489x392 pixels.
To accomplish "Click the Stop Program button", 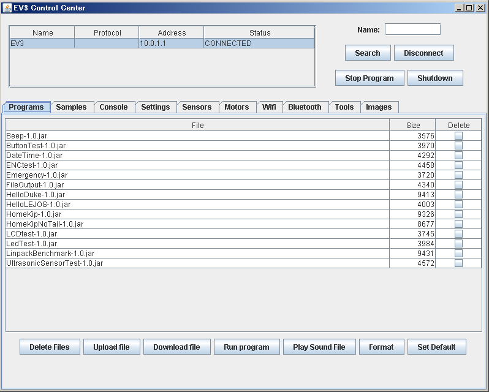I will point(370,78).
